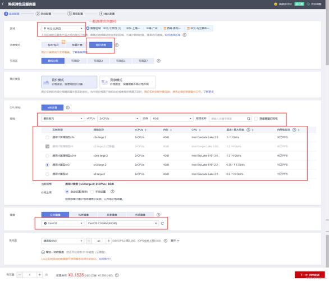Choose availability zone 1
This screenshot has height=281, width=329.
[76, 61]
